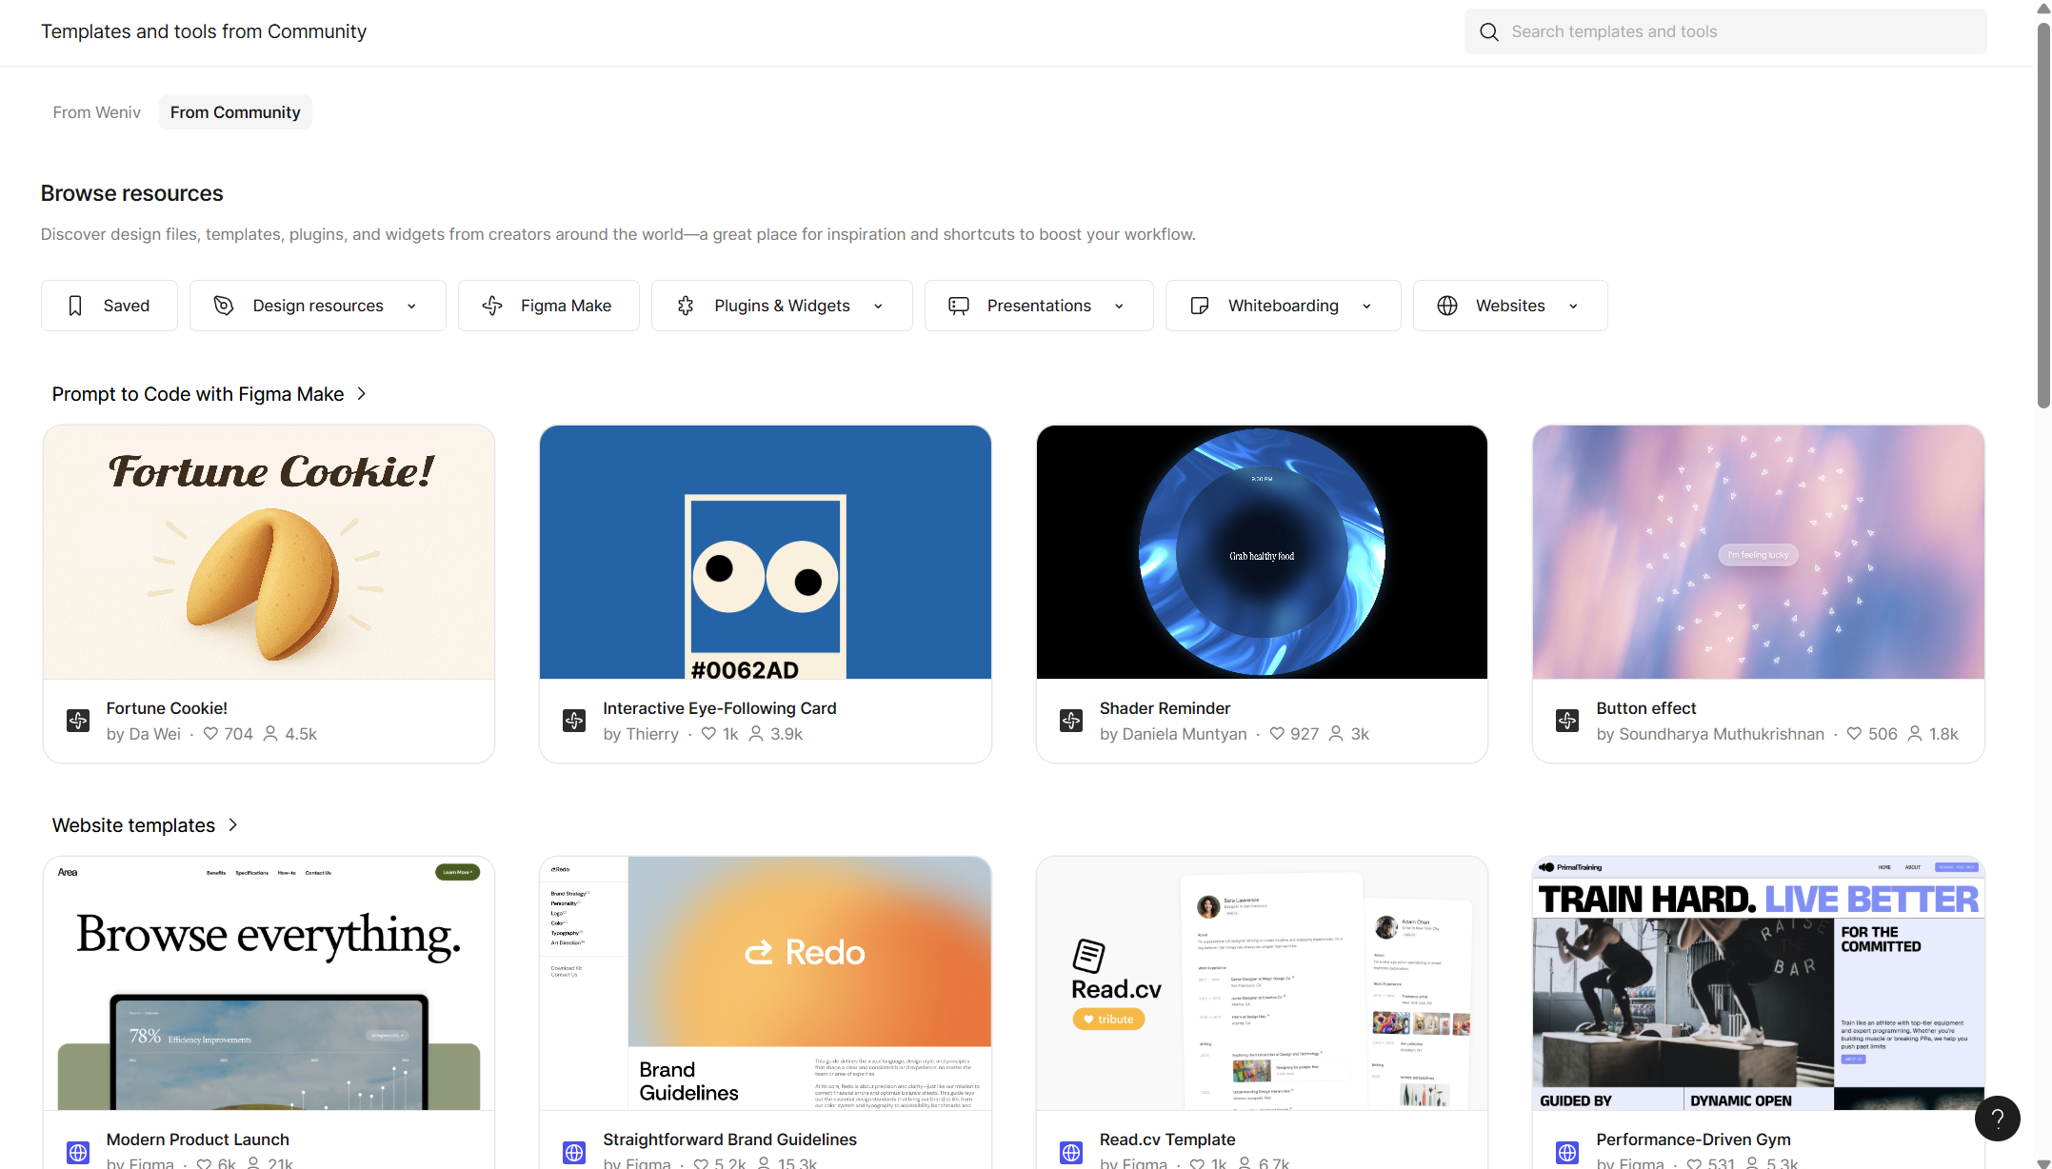The width and height of the screenshot is (2052, 1169).
Task: Click the Figma Make badge beside Shader Reminder
Action: point(1071,721)
